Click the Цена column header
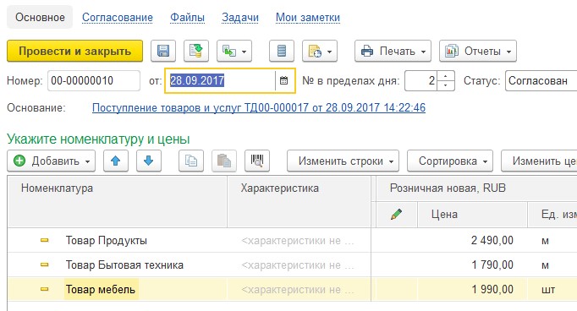 [472, 215]
